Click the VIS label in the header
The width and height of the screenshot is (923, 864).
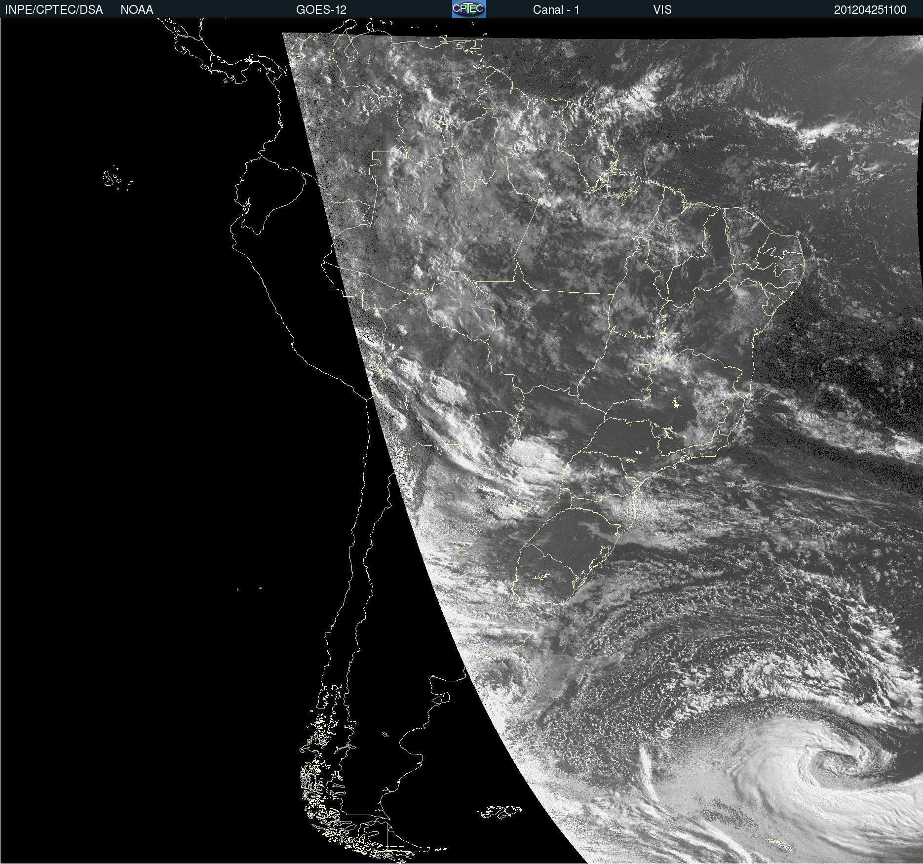tap(662, 10)
